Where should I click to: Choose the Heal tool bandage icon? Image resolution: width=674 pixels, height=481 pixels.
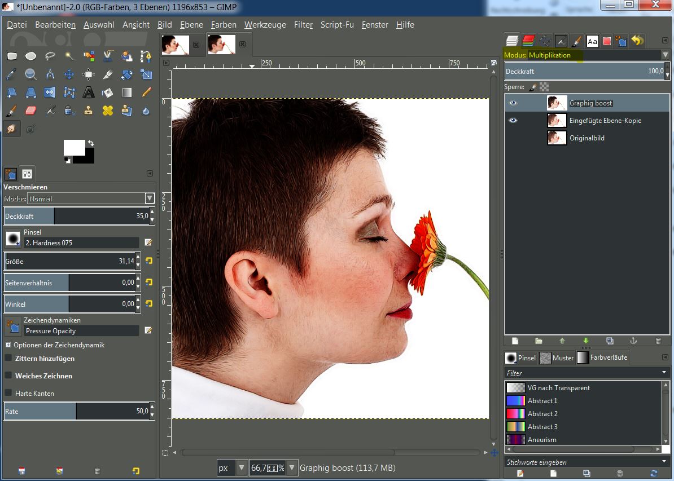coord(108,111)
